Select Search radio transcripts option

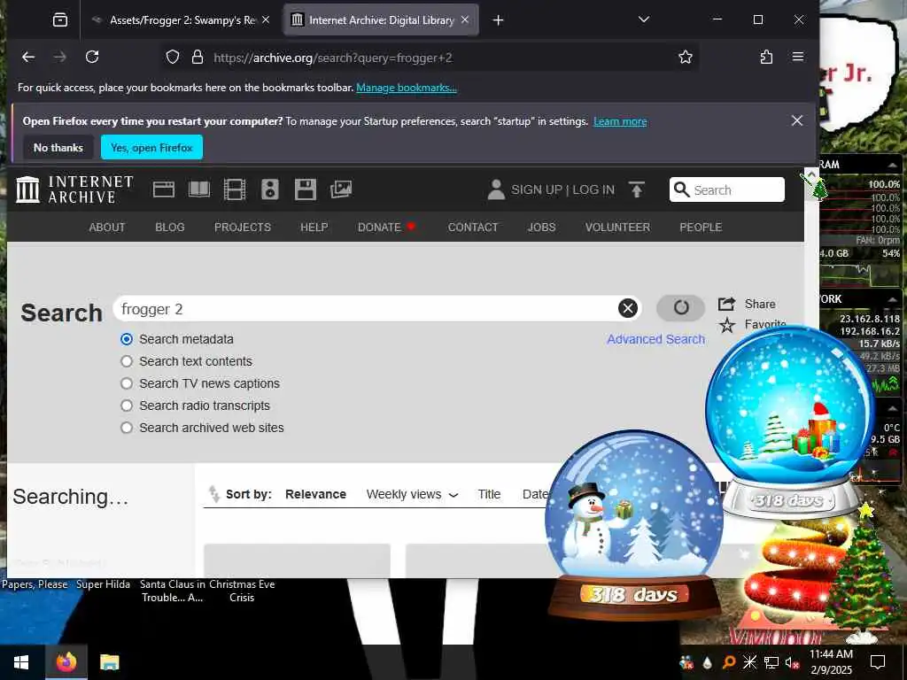127,406
